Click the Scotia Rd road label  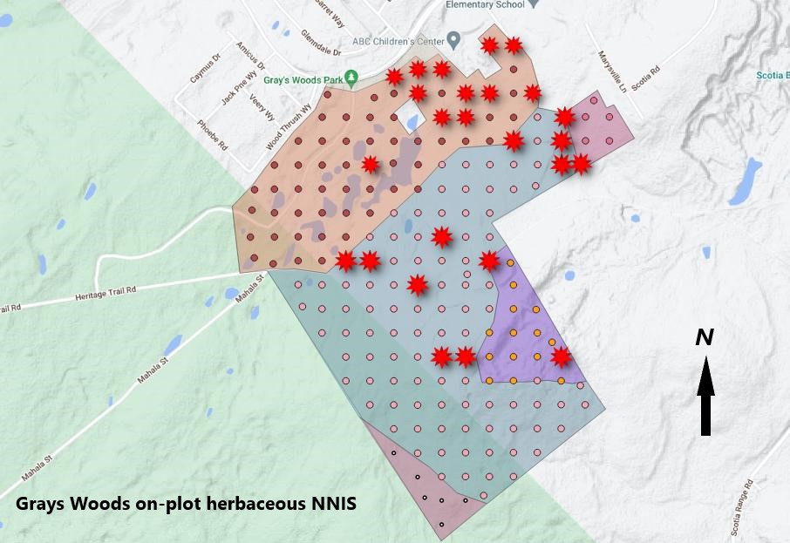(x=646, y=78)
